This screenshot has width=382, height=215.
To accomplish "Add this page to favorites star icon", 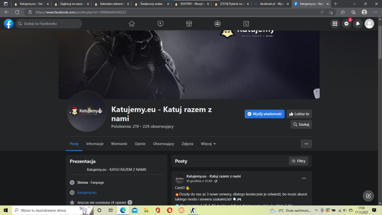I will 330,12.
